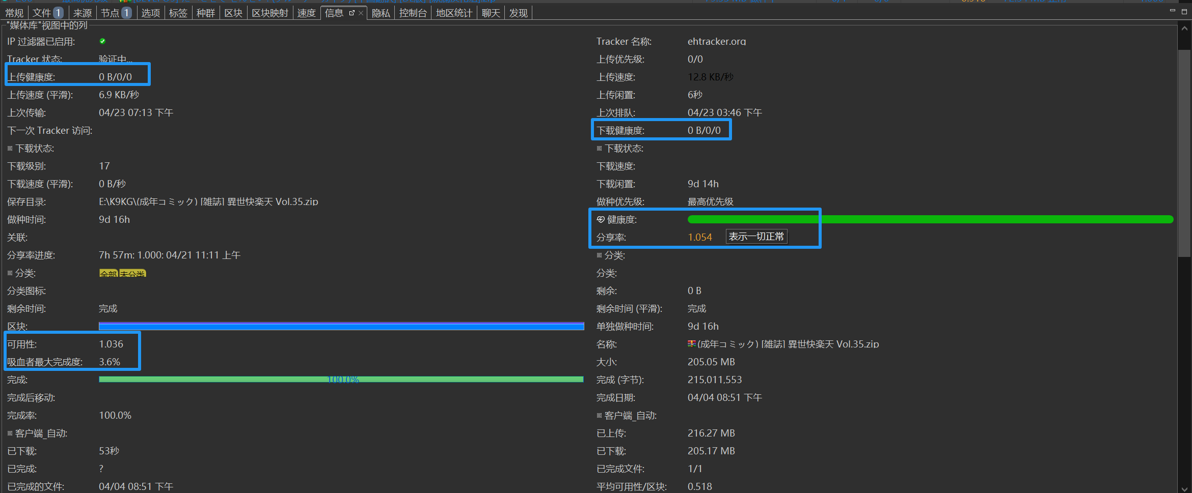Click the 未分类 category tag
1192x493 pixels.
133,274
